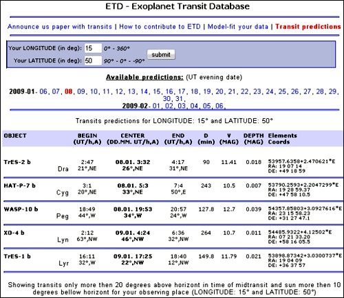
Task: Select highlighted 2009-01 date 08
Action: coord(68,91)
